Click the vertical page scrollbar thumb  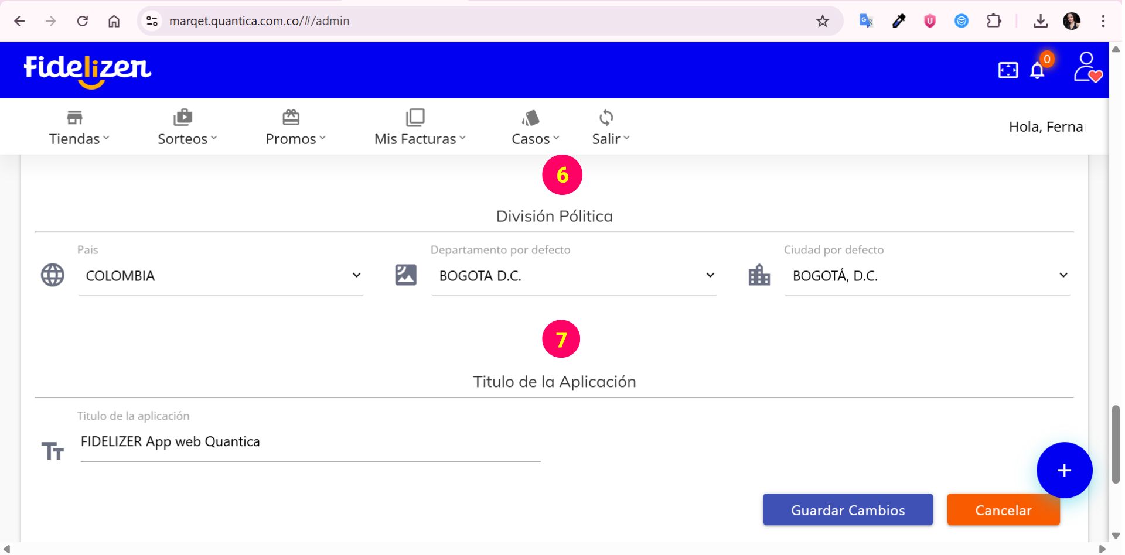(1116, 444)
